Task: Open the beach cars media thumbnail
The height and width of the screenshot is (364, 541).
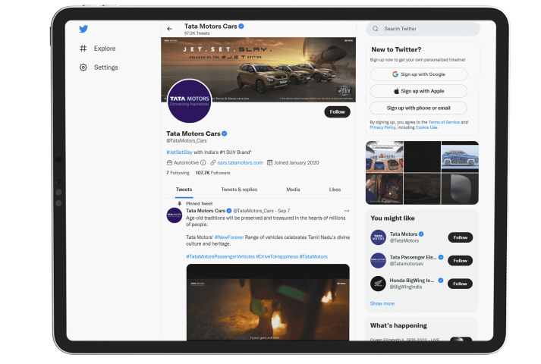Action: [385, 156]
